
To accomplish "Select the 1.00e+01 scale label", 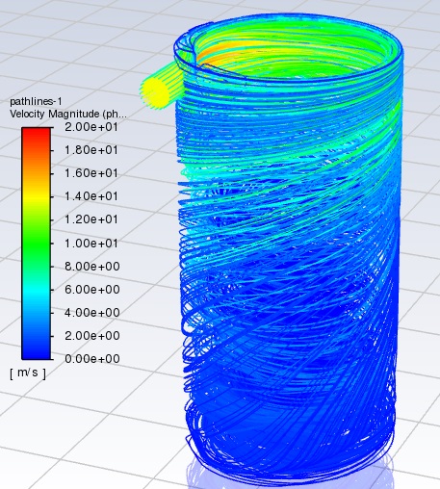I will pos(91,244).
